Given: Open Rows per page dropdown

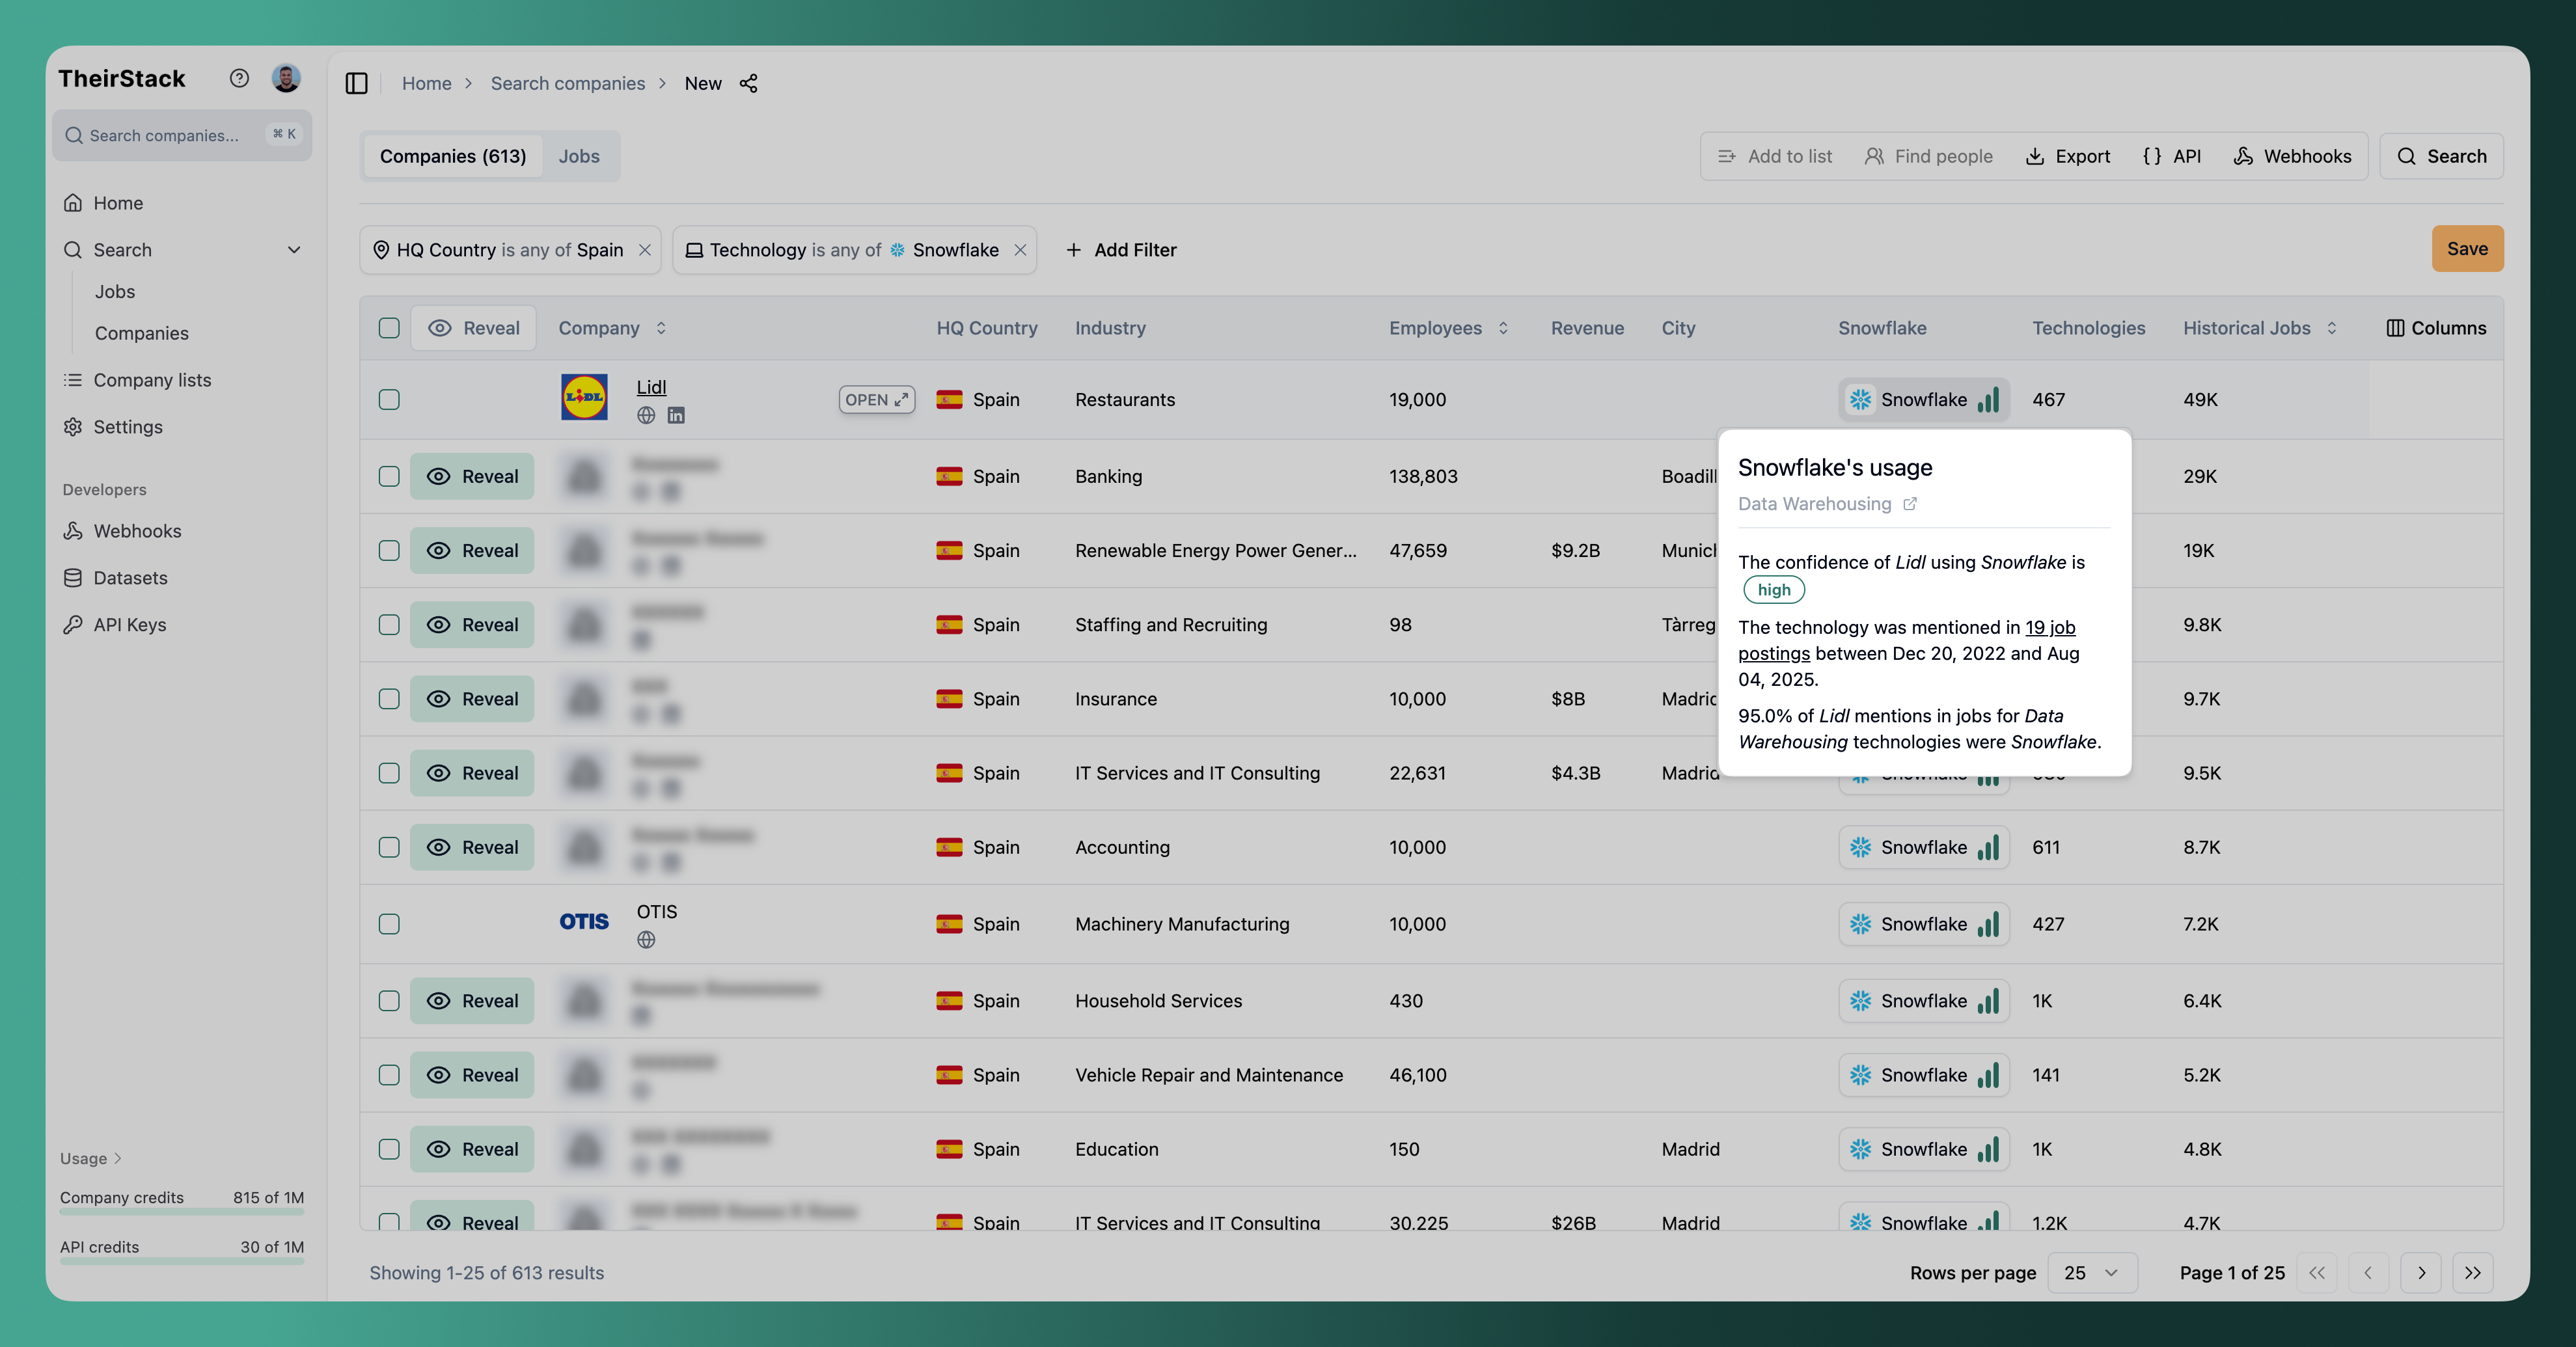Looking at the screenshot, I should 2092,1273.
